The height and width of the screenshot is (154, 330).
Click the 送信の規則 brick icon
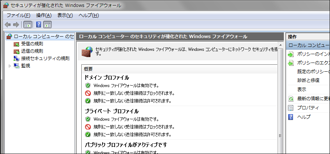tap(16, 51)
